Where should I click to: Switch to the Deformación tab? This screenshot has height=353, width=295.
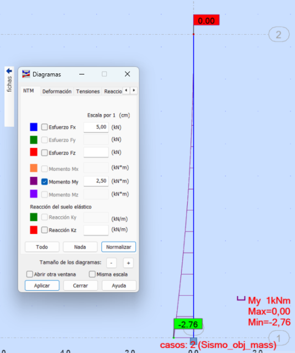coord(57,92)
